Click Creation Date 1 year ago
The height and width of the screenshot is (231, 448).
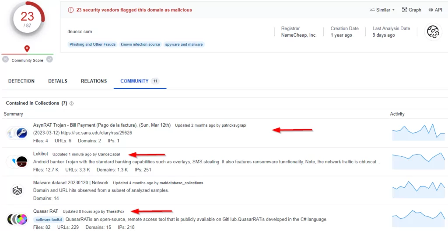pos(345,32)
